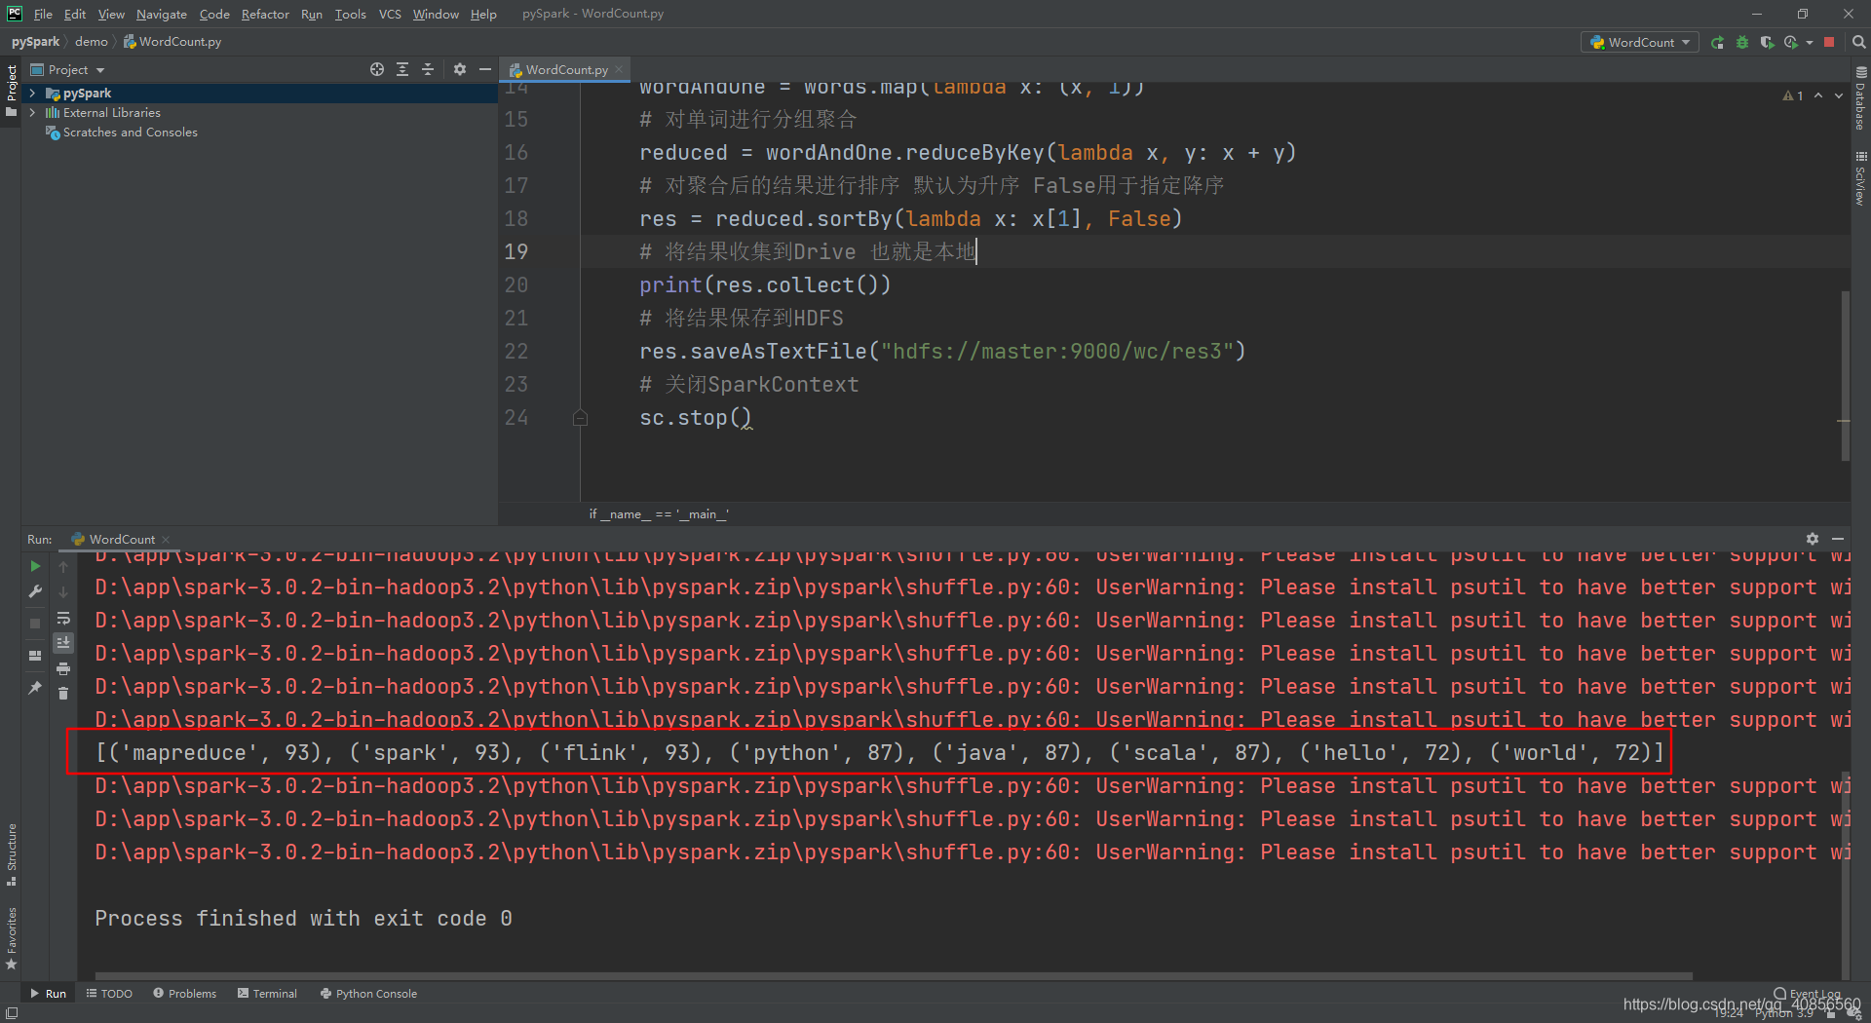
Task: Click the down stack trace arrow
Action: point(63,591)
